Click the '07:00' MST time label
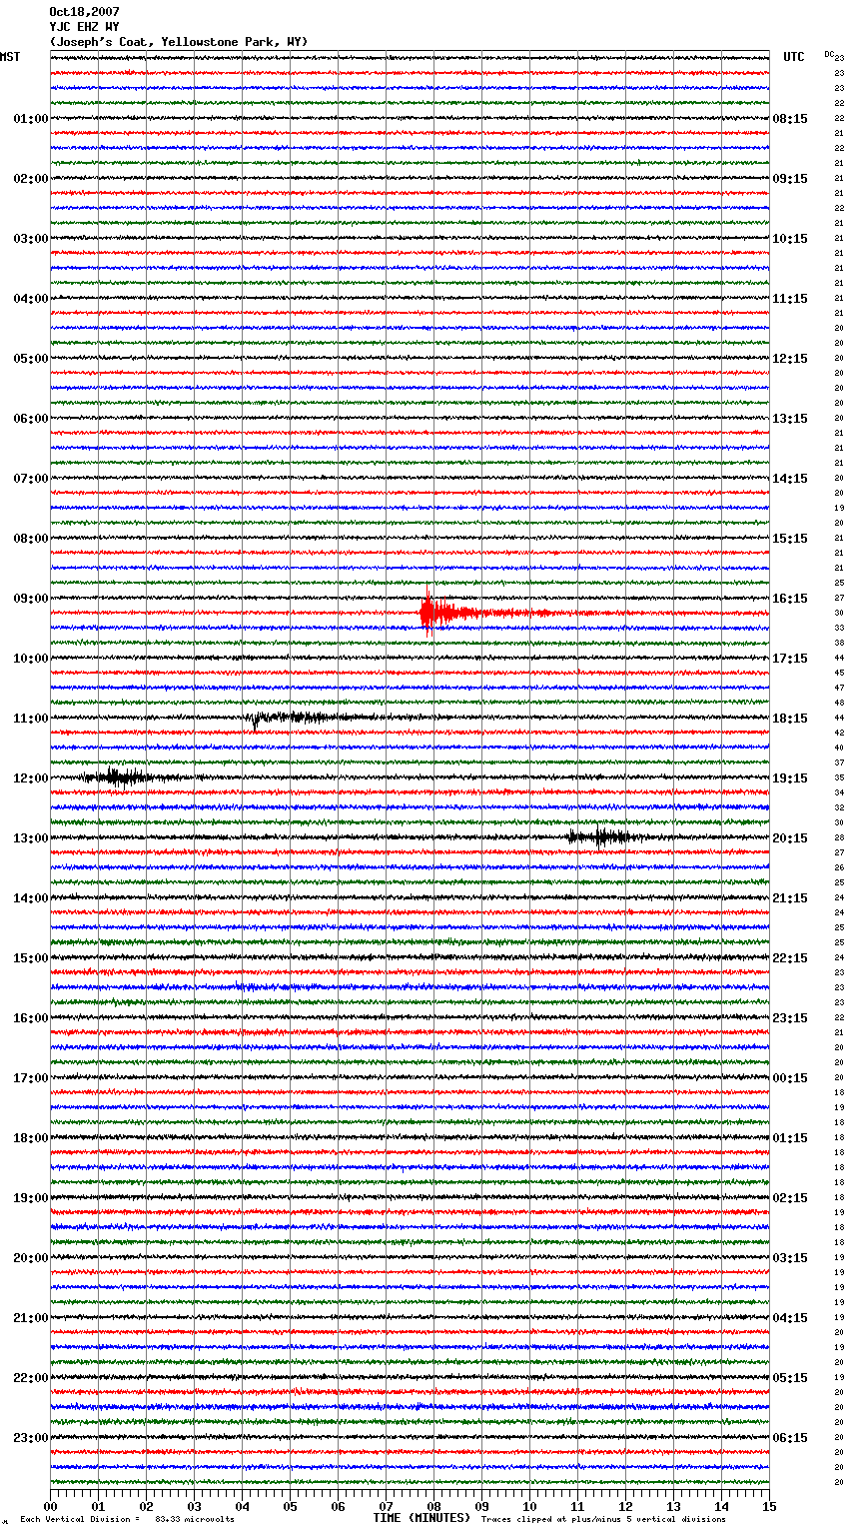Viewport: 849px width, 1533px height. [x=30, y=479]
